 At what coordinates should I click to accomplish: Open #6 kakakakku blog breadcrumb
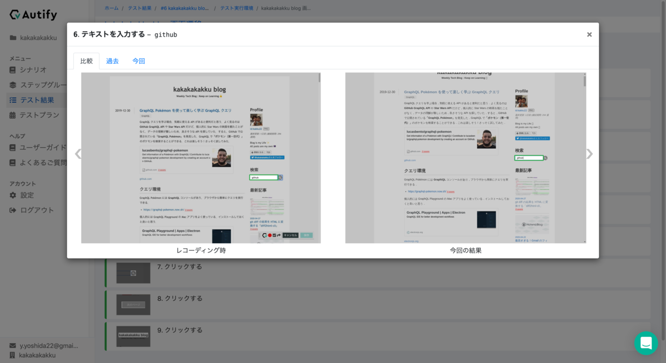[x=185, y=8]
